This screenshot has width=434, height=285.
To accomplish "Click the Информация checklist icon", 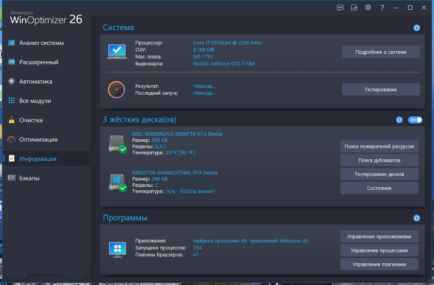I will point(11,159).
